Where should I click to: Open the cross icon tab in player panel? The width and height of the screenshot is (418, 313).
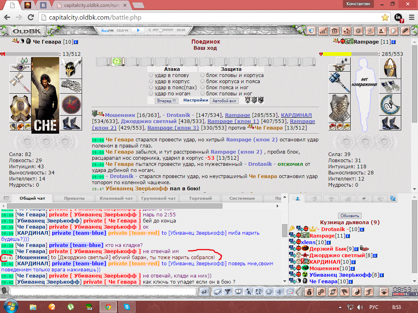point(331,198)
